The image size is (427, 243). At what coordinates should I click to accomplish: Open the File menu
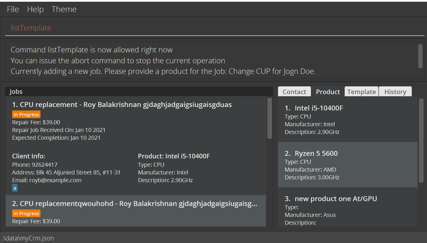pos(13,9)
